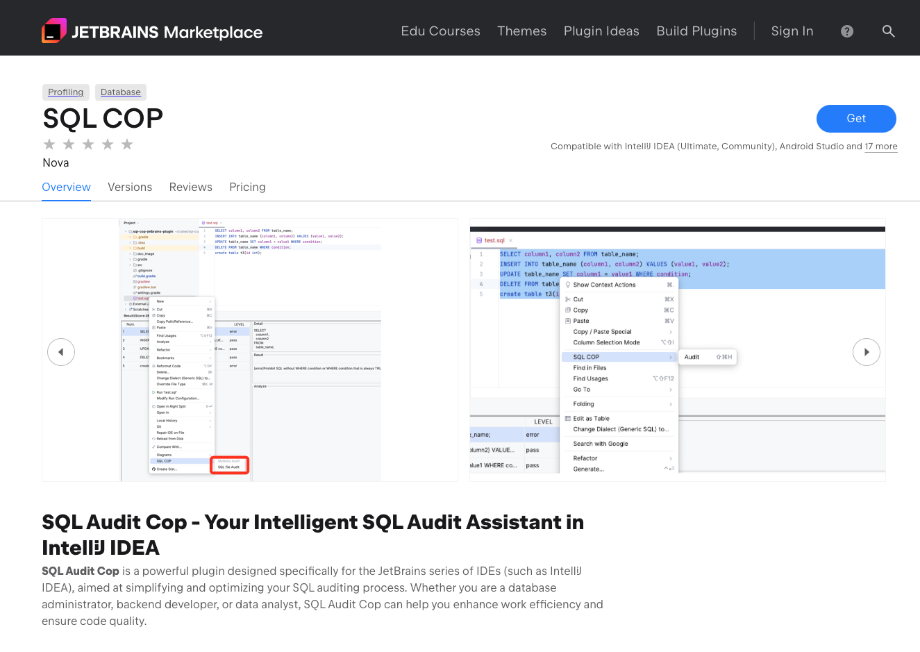
Task: Switch to the Pricing tab
Action: 247,187
